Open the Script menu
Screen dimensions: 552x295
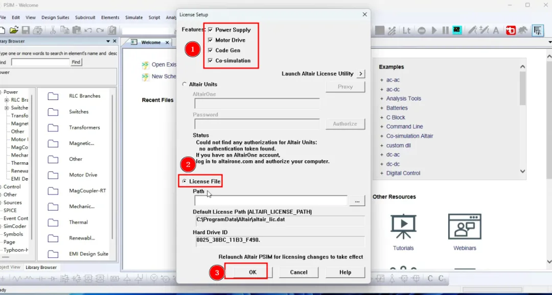[x=154, y=17]
